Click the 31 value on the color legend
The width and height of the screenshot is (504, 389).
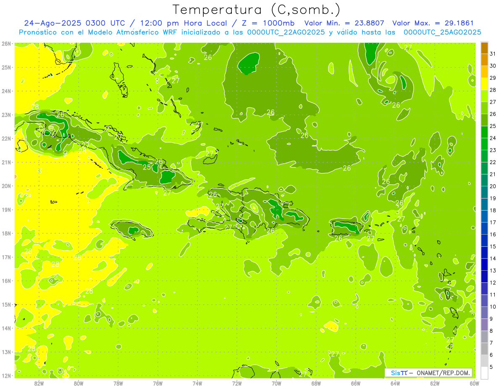(x=493, y=54)
